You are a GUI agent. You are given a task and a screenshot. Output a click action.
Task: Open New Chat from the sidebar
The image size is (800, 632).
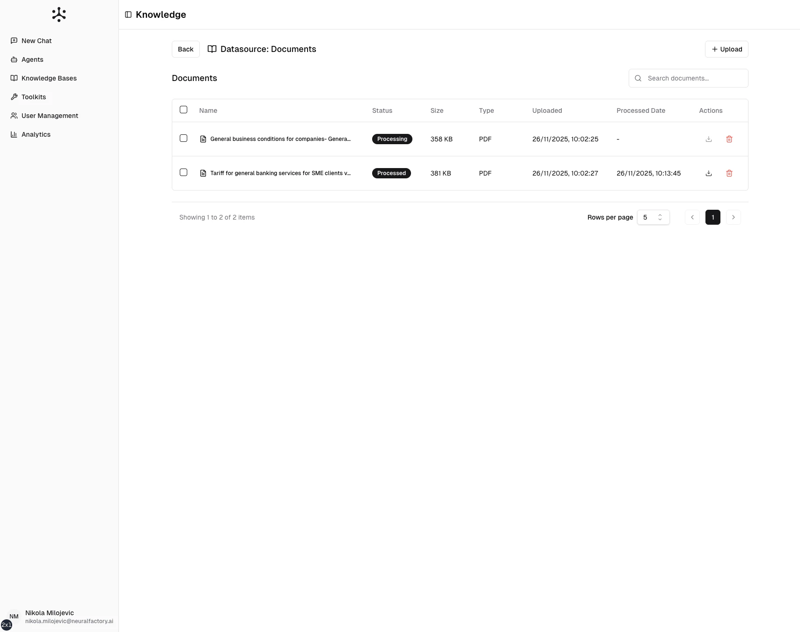point(59,41)
